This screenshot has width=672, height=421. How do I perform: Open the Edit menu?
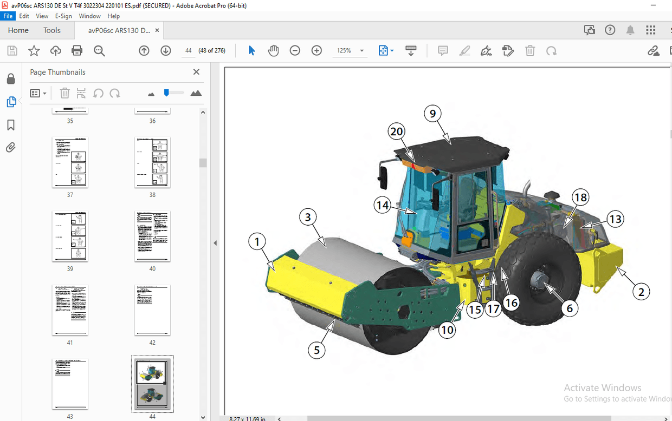[x=24, y=16]
